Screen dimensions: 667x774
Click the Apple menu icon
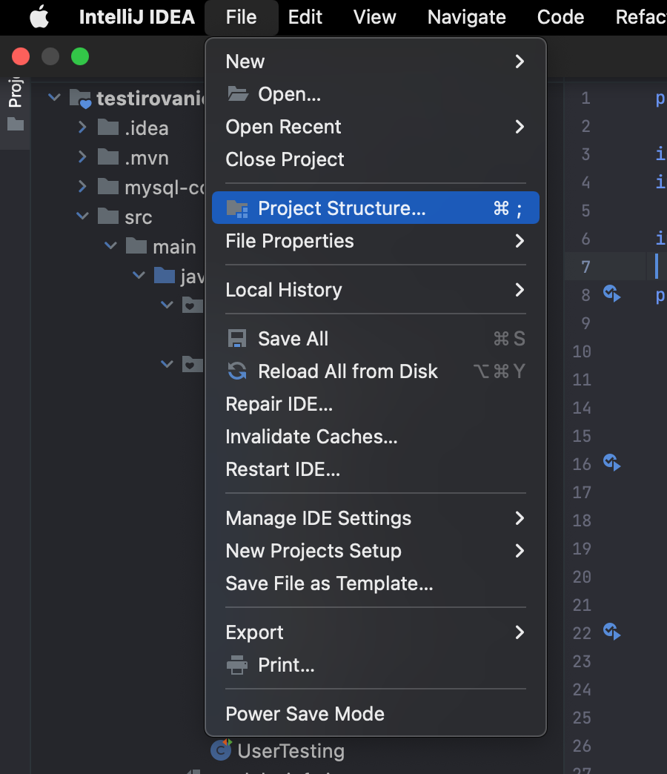pyautogui.click(x=39, y=17)
